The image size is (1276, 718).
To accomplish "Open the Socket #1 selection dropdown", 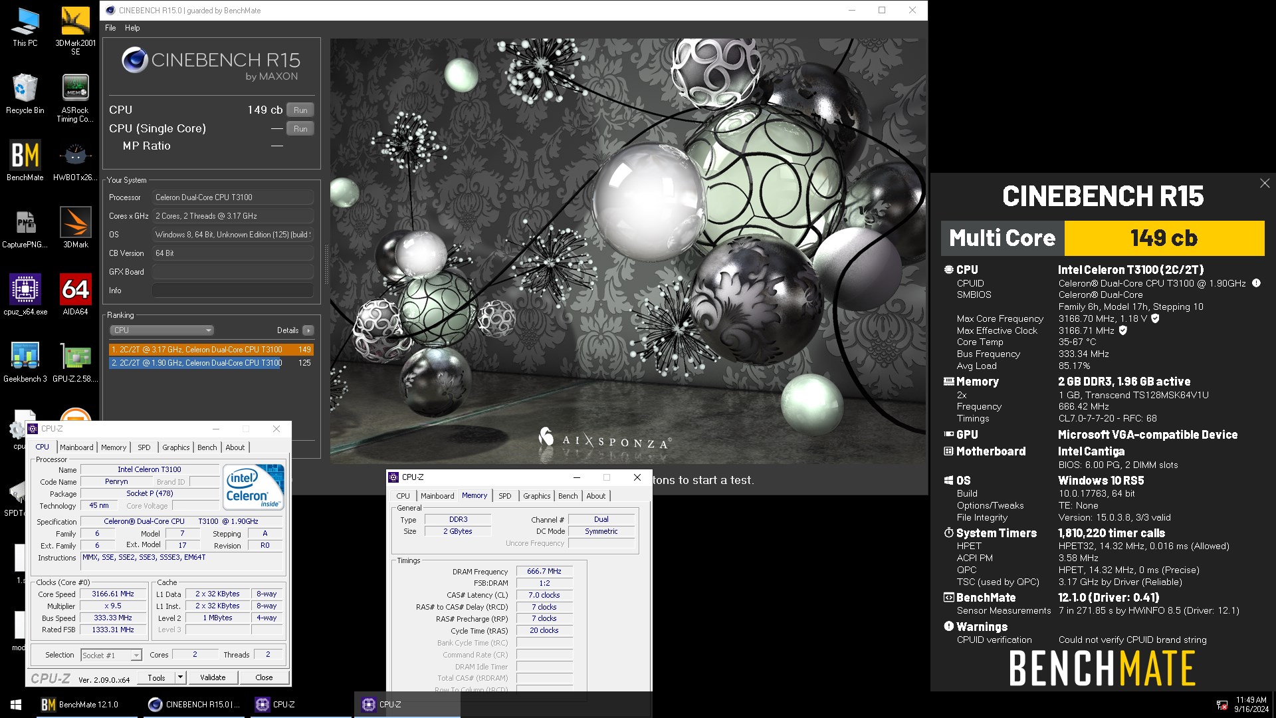I will click(x=111, y=656).
